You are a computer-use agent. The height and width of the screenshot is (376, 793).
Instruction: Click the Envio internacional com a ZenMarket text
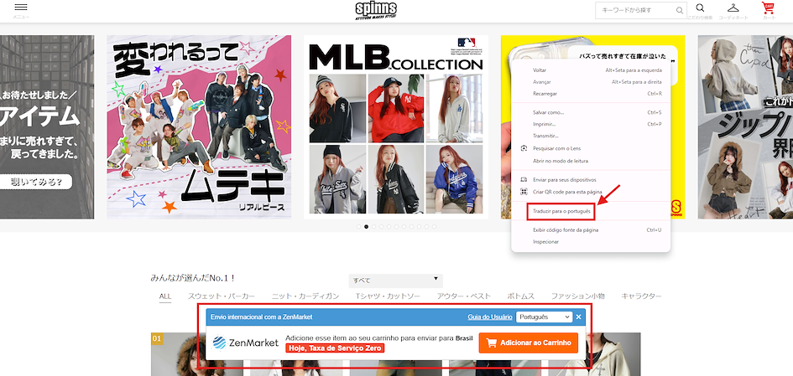262,317
